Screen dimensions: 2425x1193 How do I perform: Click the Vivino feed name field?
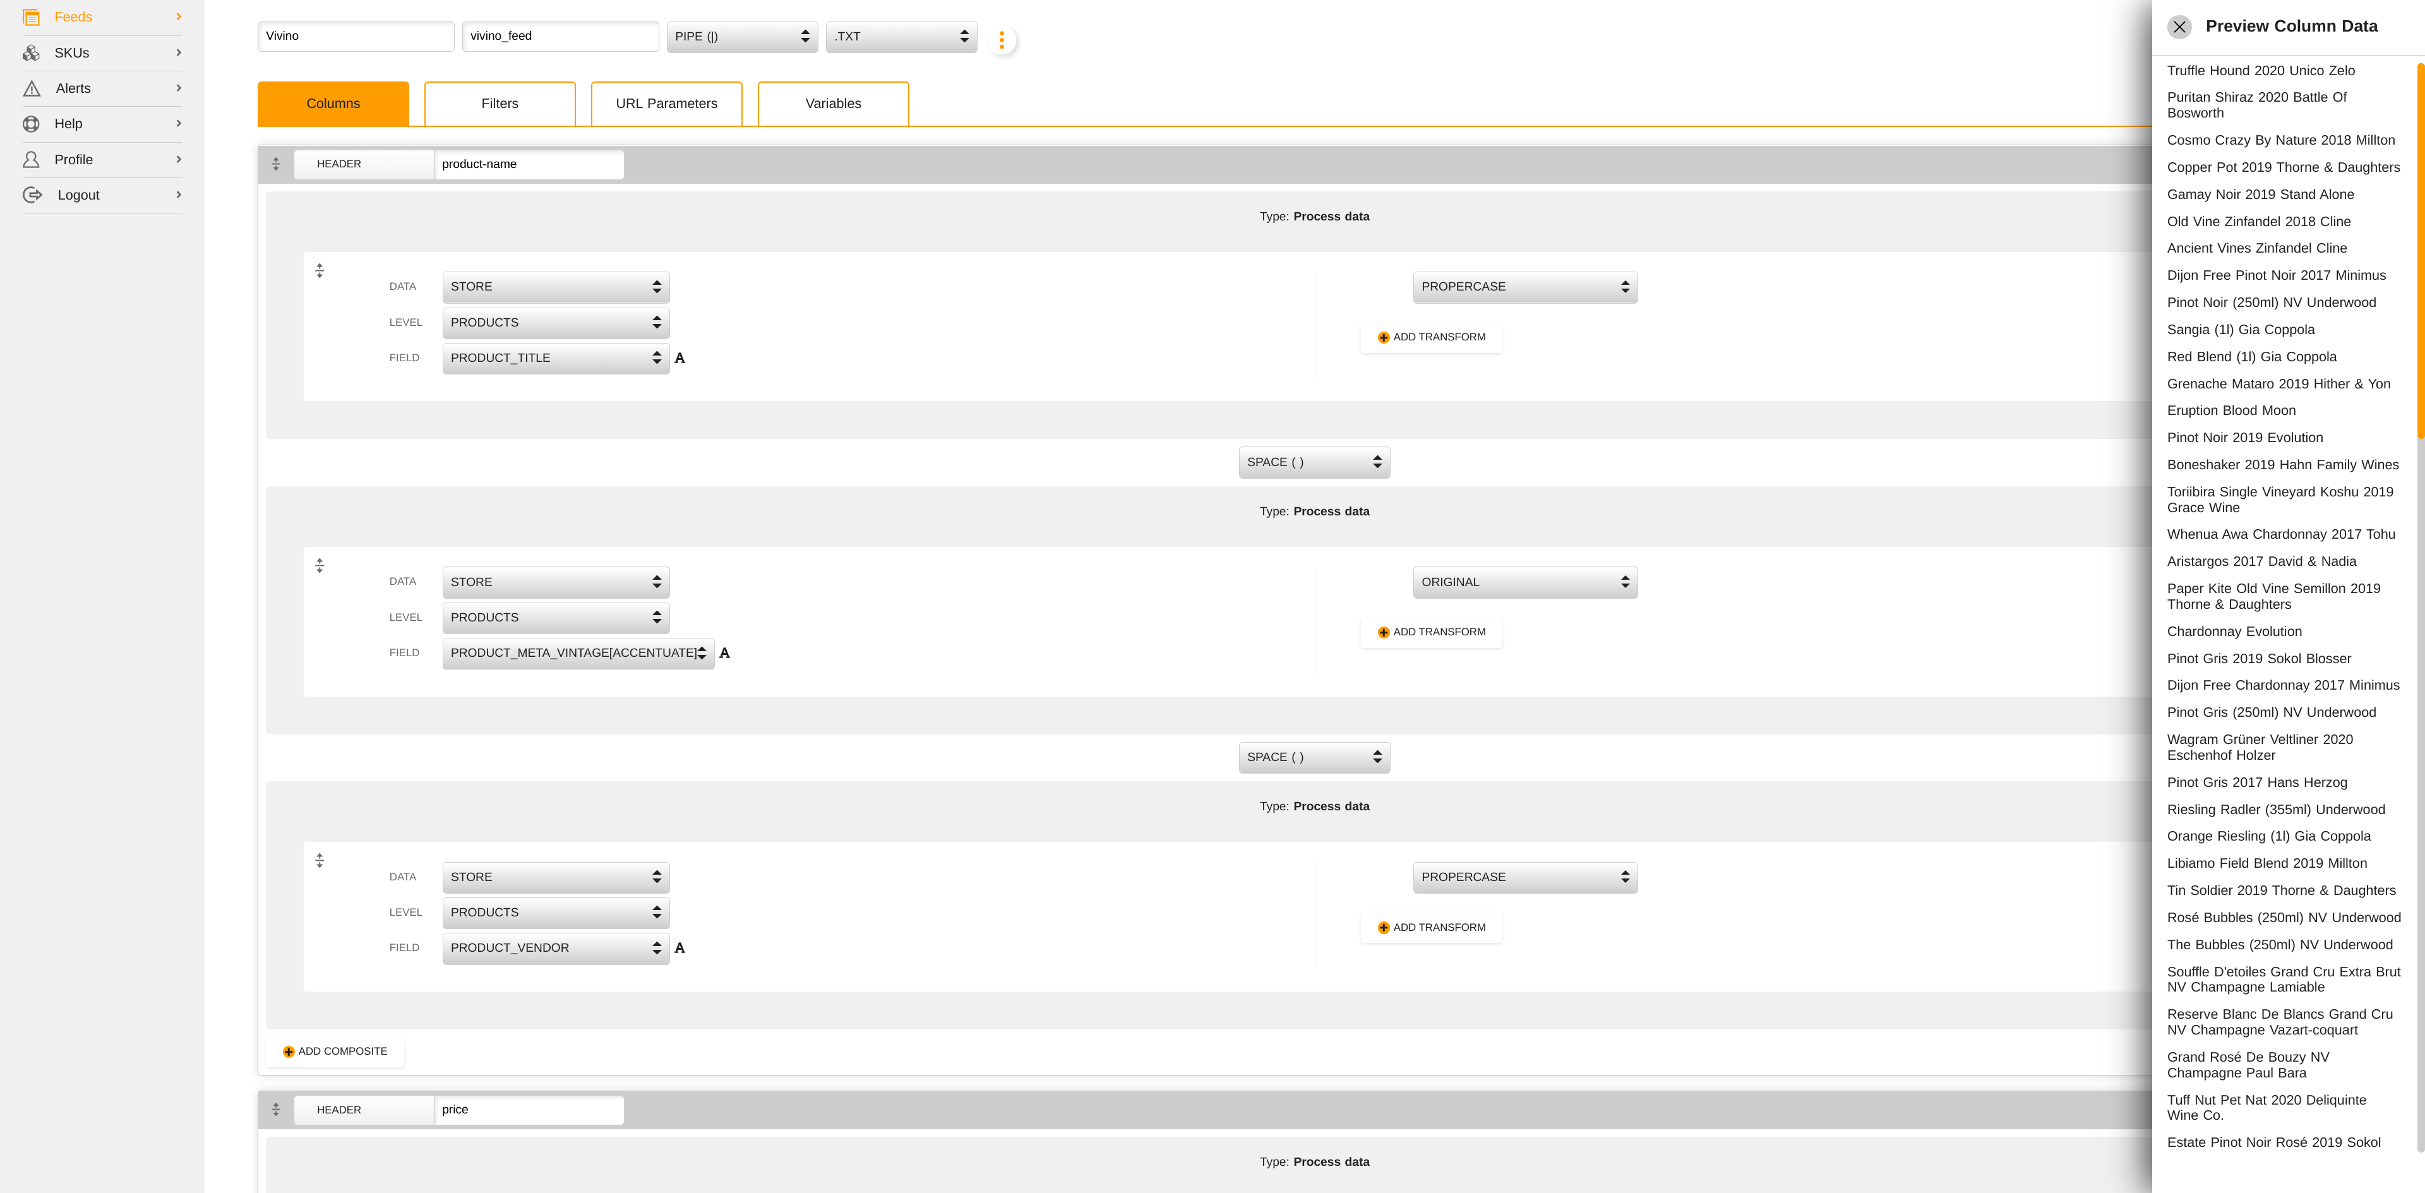pyautogui.click(x=356, y=36)
